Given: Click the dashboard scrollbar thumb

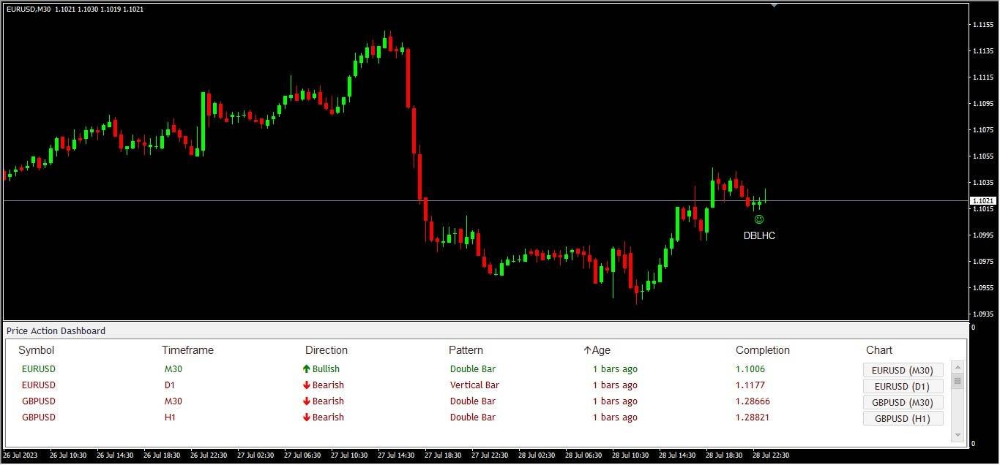Looking at the screenshot, I should point(957,381).
